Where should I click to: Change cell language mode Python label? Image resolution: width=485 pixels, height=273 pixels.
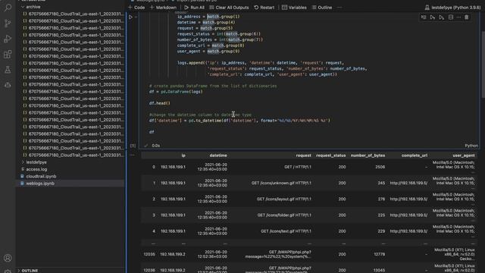click(x=471, y=146)
